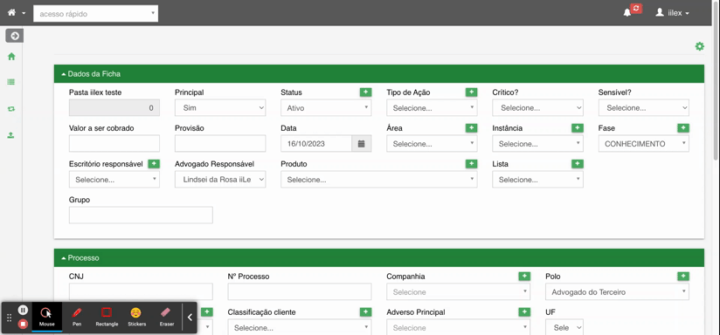Open the home icon dropdown caret
This screenshot has width=720, height=335.
pyautogui.click(x=24, y=13)
